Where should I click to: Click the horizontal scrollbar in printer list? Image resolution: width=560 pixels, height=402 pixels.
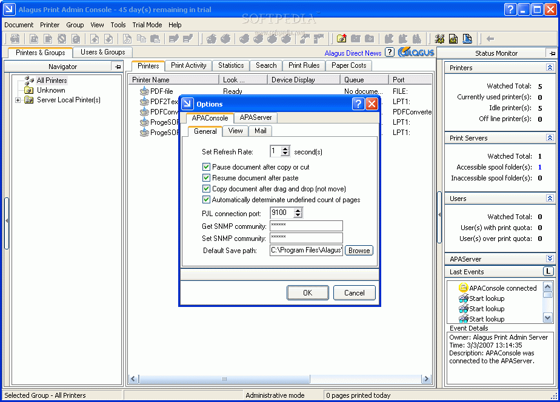[x=224, y=379]
